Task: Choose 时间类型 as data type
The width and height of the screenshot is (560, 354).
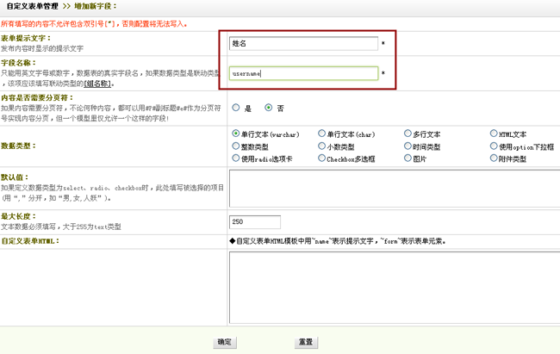Action: (408, 146)
